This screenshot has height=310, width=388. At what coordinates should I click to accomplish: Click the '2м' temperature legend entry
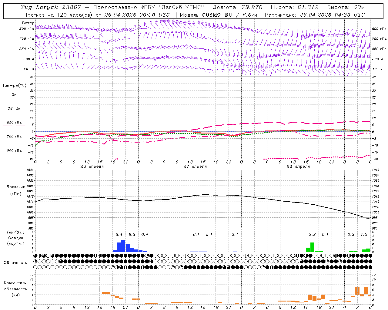(x=14, y=95)
